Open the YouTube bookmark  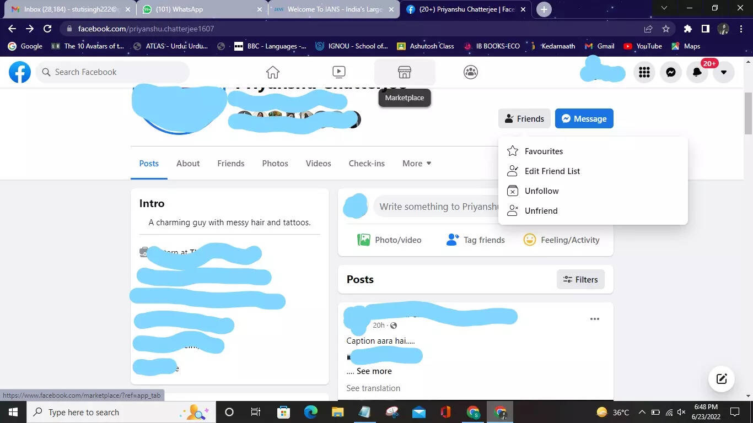(643, 46)
